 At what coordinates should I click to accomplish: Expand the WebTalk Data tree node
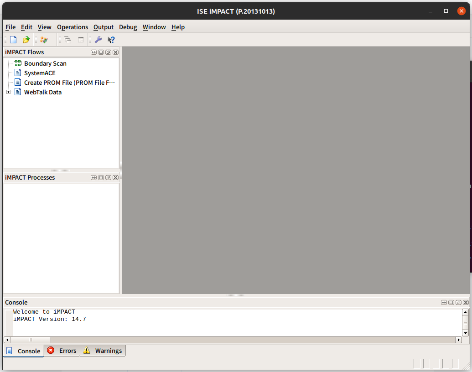pos(8,92)
